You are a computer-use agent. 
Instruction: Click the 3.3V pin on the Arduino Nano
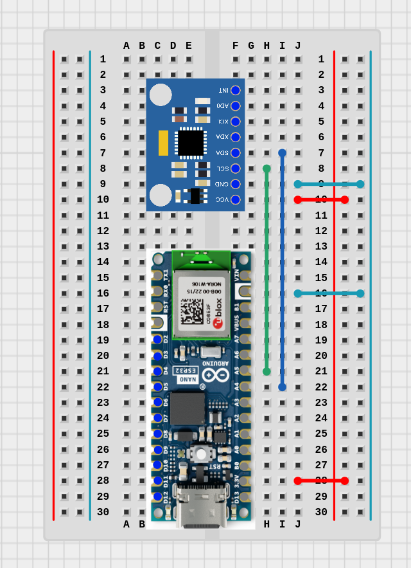tap(245, 481)
